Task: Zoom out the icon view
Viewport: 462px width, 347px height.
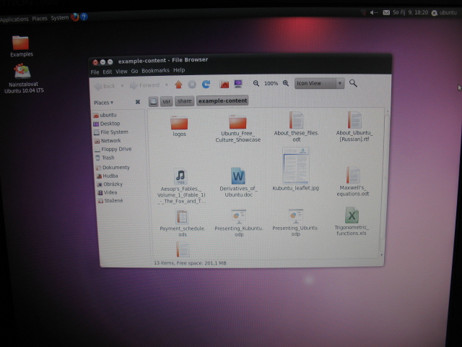Action: click(256, 84)
